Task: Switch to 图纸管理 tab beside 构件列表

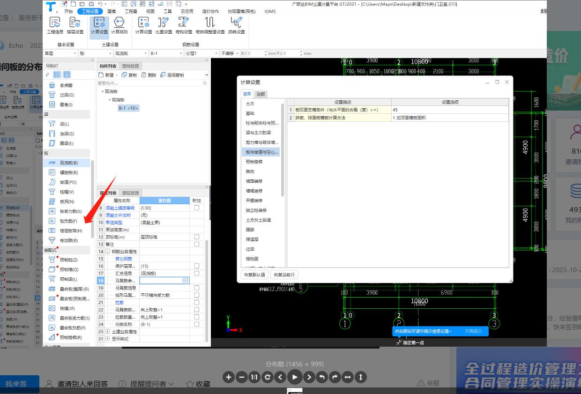Action: [x=131, y=66]
